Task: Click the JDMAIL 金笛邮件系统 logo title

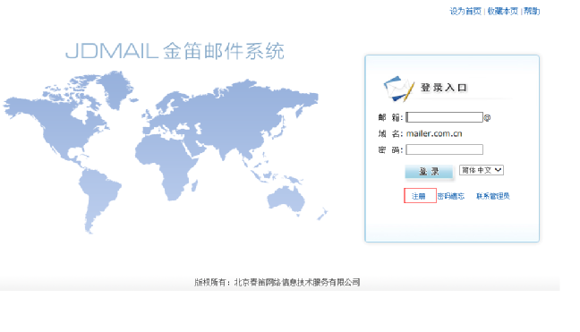Action: [x=175, y=51]
